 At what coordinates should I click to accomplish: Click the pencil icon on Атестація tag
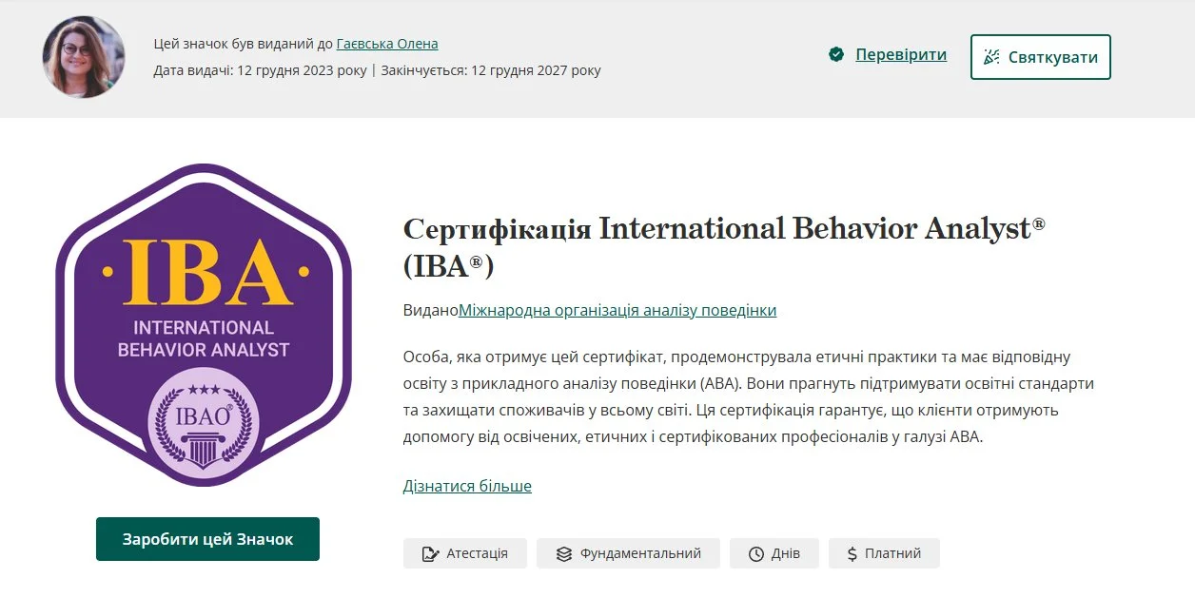(430, 553)
